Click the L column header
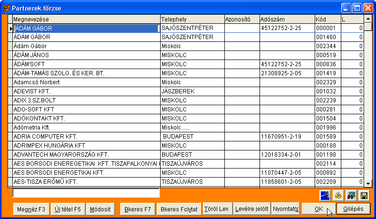Viewport: 376px width, 219px height. point(352,19)
